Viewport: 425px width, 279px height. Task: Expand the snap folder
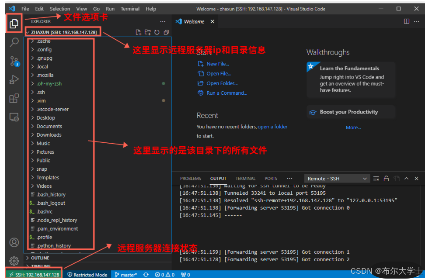pos(42,169)
